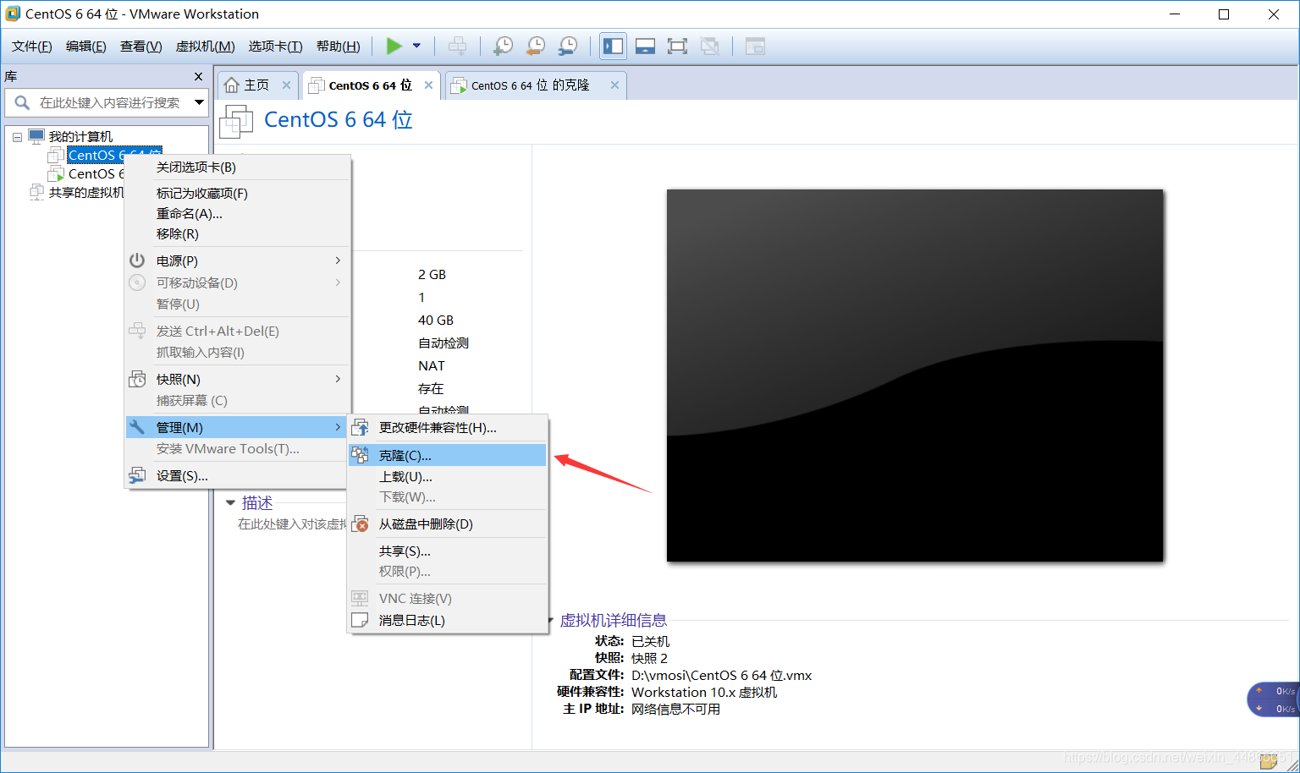Click the hardware compatibility icon in submenu
The width and height of the screenshot is (1300, 773).
click(360, 427)
